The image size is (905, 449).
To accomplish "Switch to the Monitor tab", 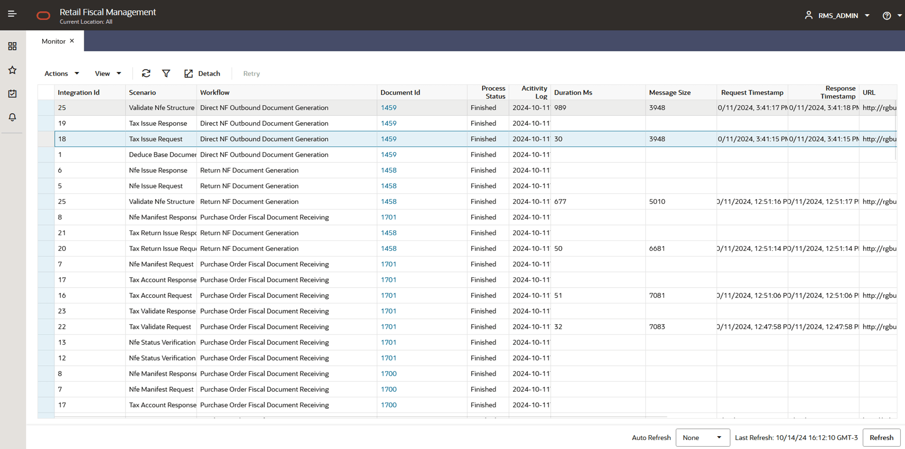I will click(x=54, y=41).
